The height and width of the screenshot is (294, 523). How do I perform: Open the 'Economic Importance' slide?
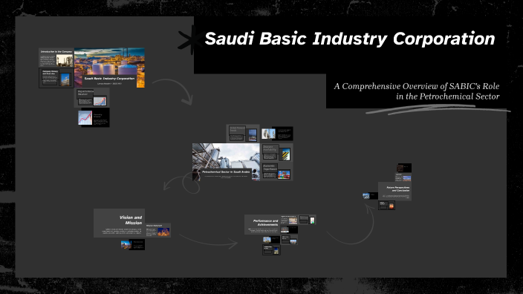coord(277,171)
